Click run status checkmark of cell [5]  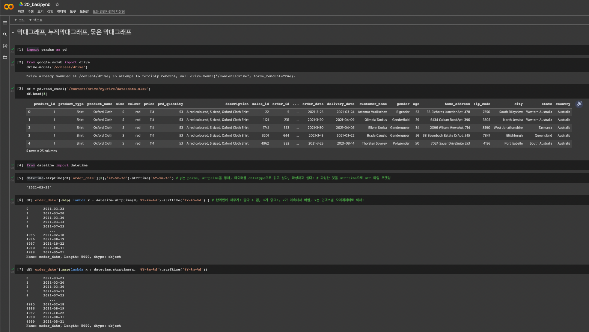tap(12, 178)
